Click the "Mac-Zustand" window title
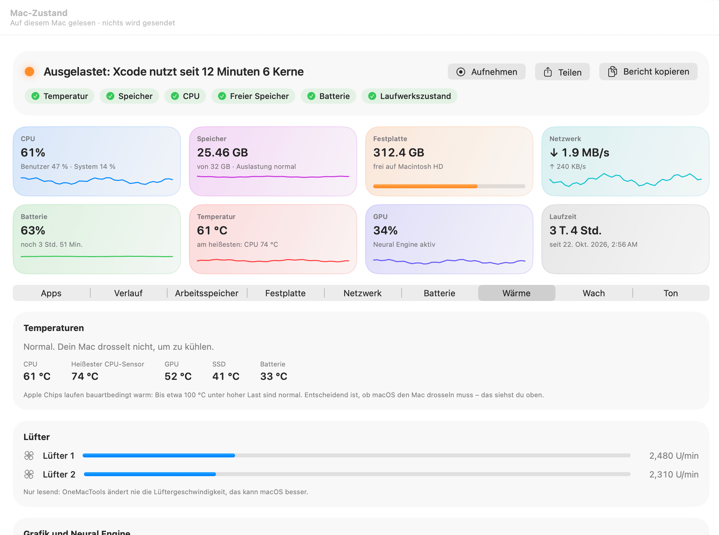This screenshot has width=719, height=535. [x=39, y=13]
